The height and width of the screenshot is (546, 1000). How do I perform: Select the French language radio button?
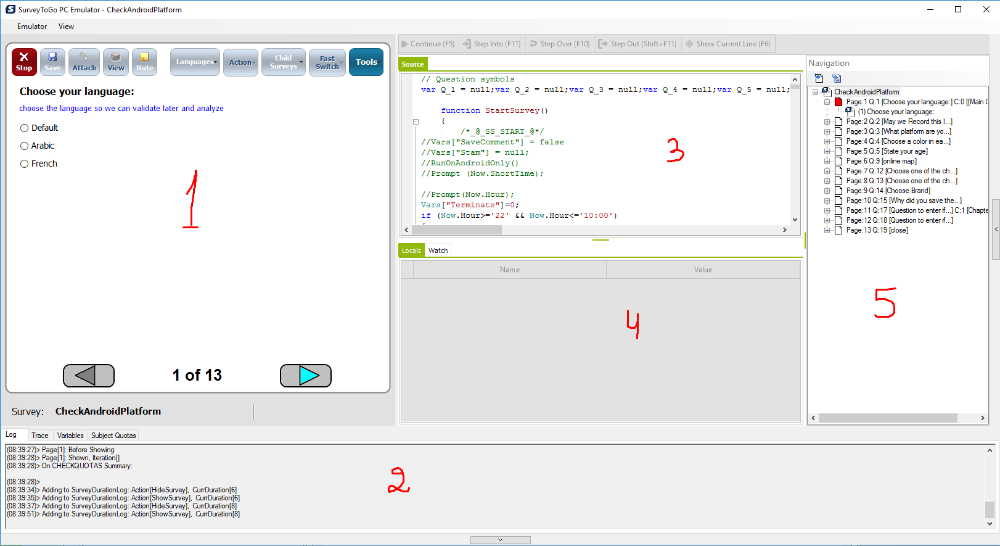[25, 163]
